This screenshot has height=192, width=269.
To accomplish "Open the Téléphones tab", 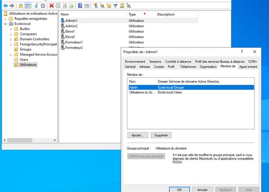I will pos(188,67).
